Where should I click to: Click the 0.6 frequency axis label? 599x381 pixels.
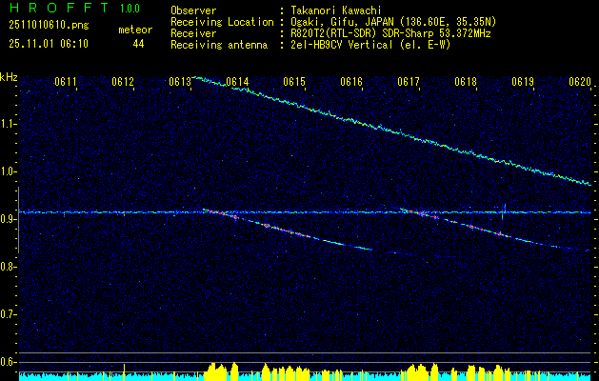[x=8, y=362]
